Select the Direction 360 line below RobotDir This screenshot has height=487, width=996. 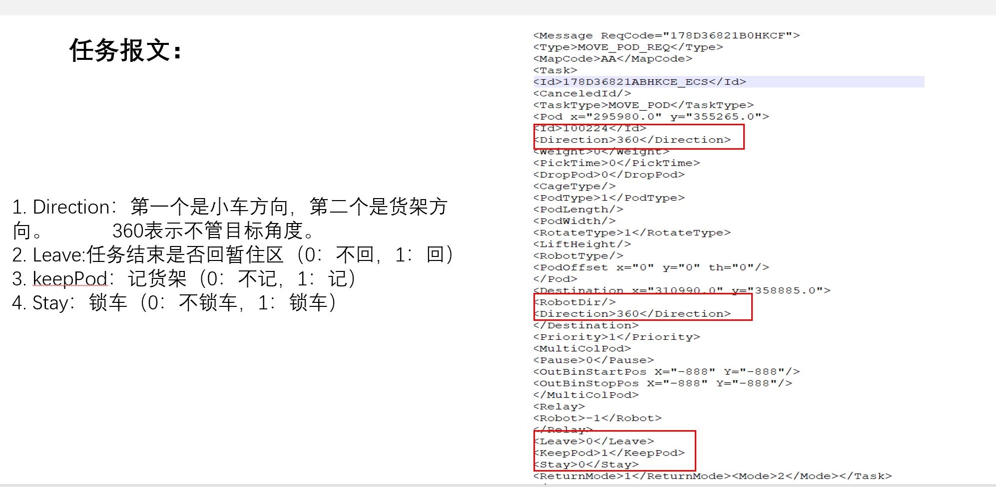(632, 314)
